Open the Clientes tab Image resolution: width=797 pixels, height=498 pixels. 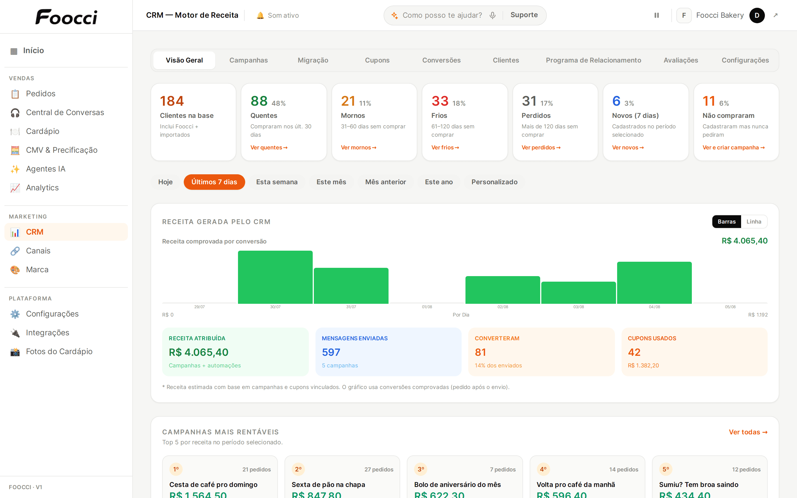[x=506, y=60]
